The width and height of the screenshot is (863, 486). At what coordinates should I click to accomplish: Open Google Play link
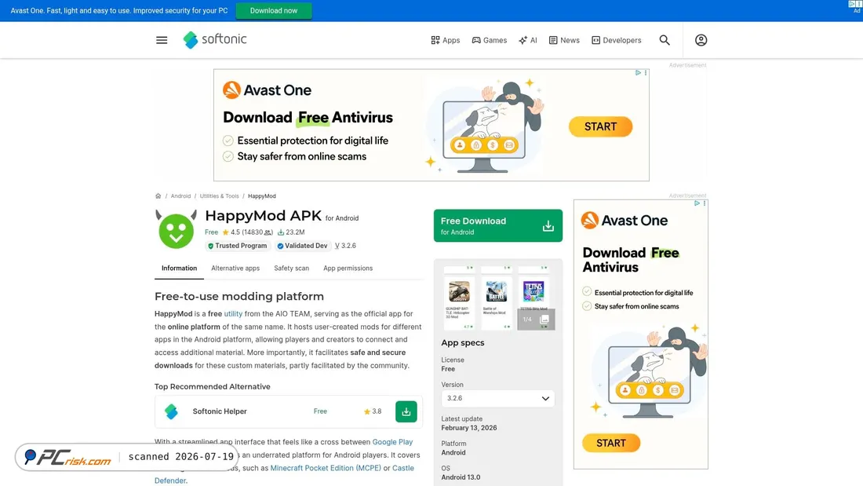click(392, 442)
